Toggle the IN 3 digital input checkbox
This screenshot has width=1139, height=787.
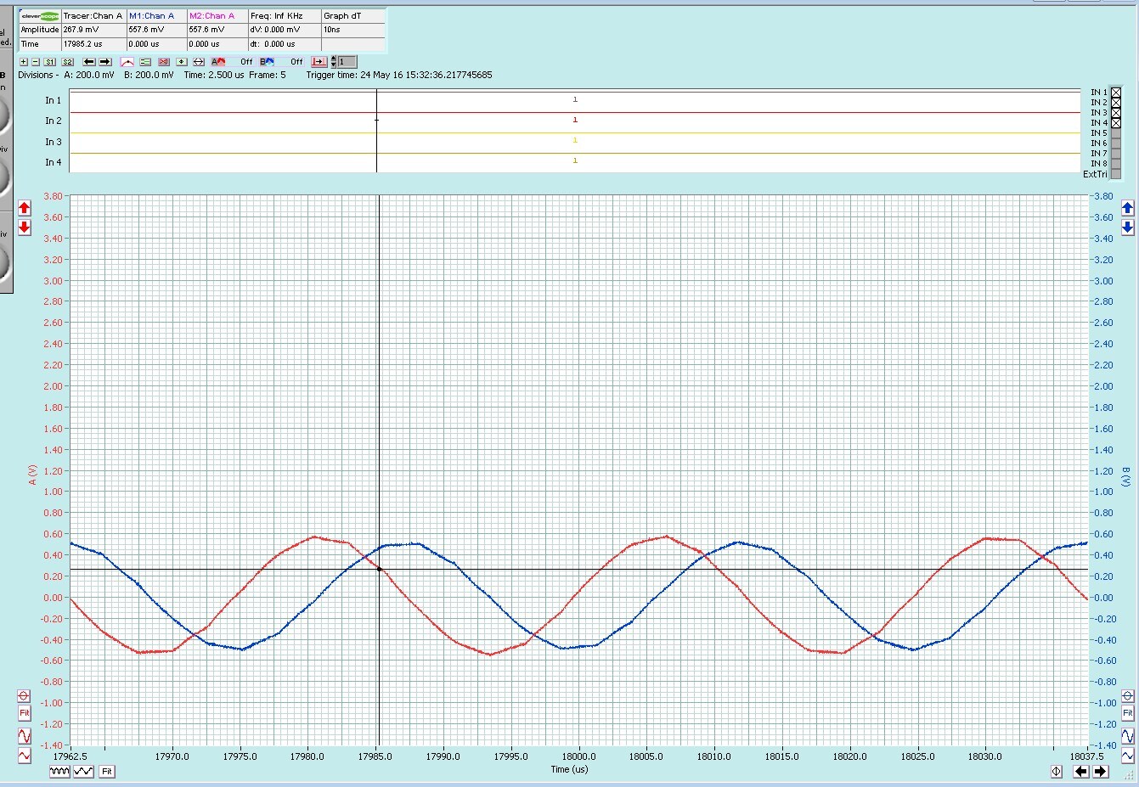(x=1116, y=113)
